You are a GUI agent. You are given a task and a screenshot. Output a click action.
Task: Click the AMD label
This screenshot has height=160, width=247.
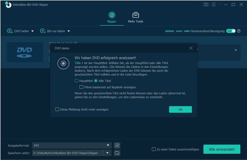(x=187, y=31)
